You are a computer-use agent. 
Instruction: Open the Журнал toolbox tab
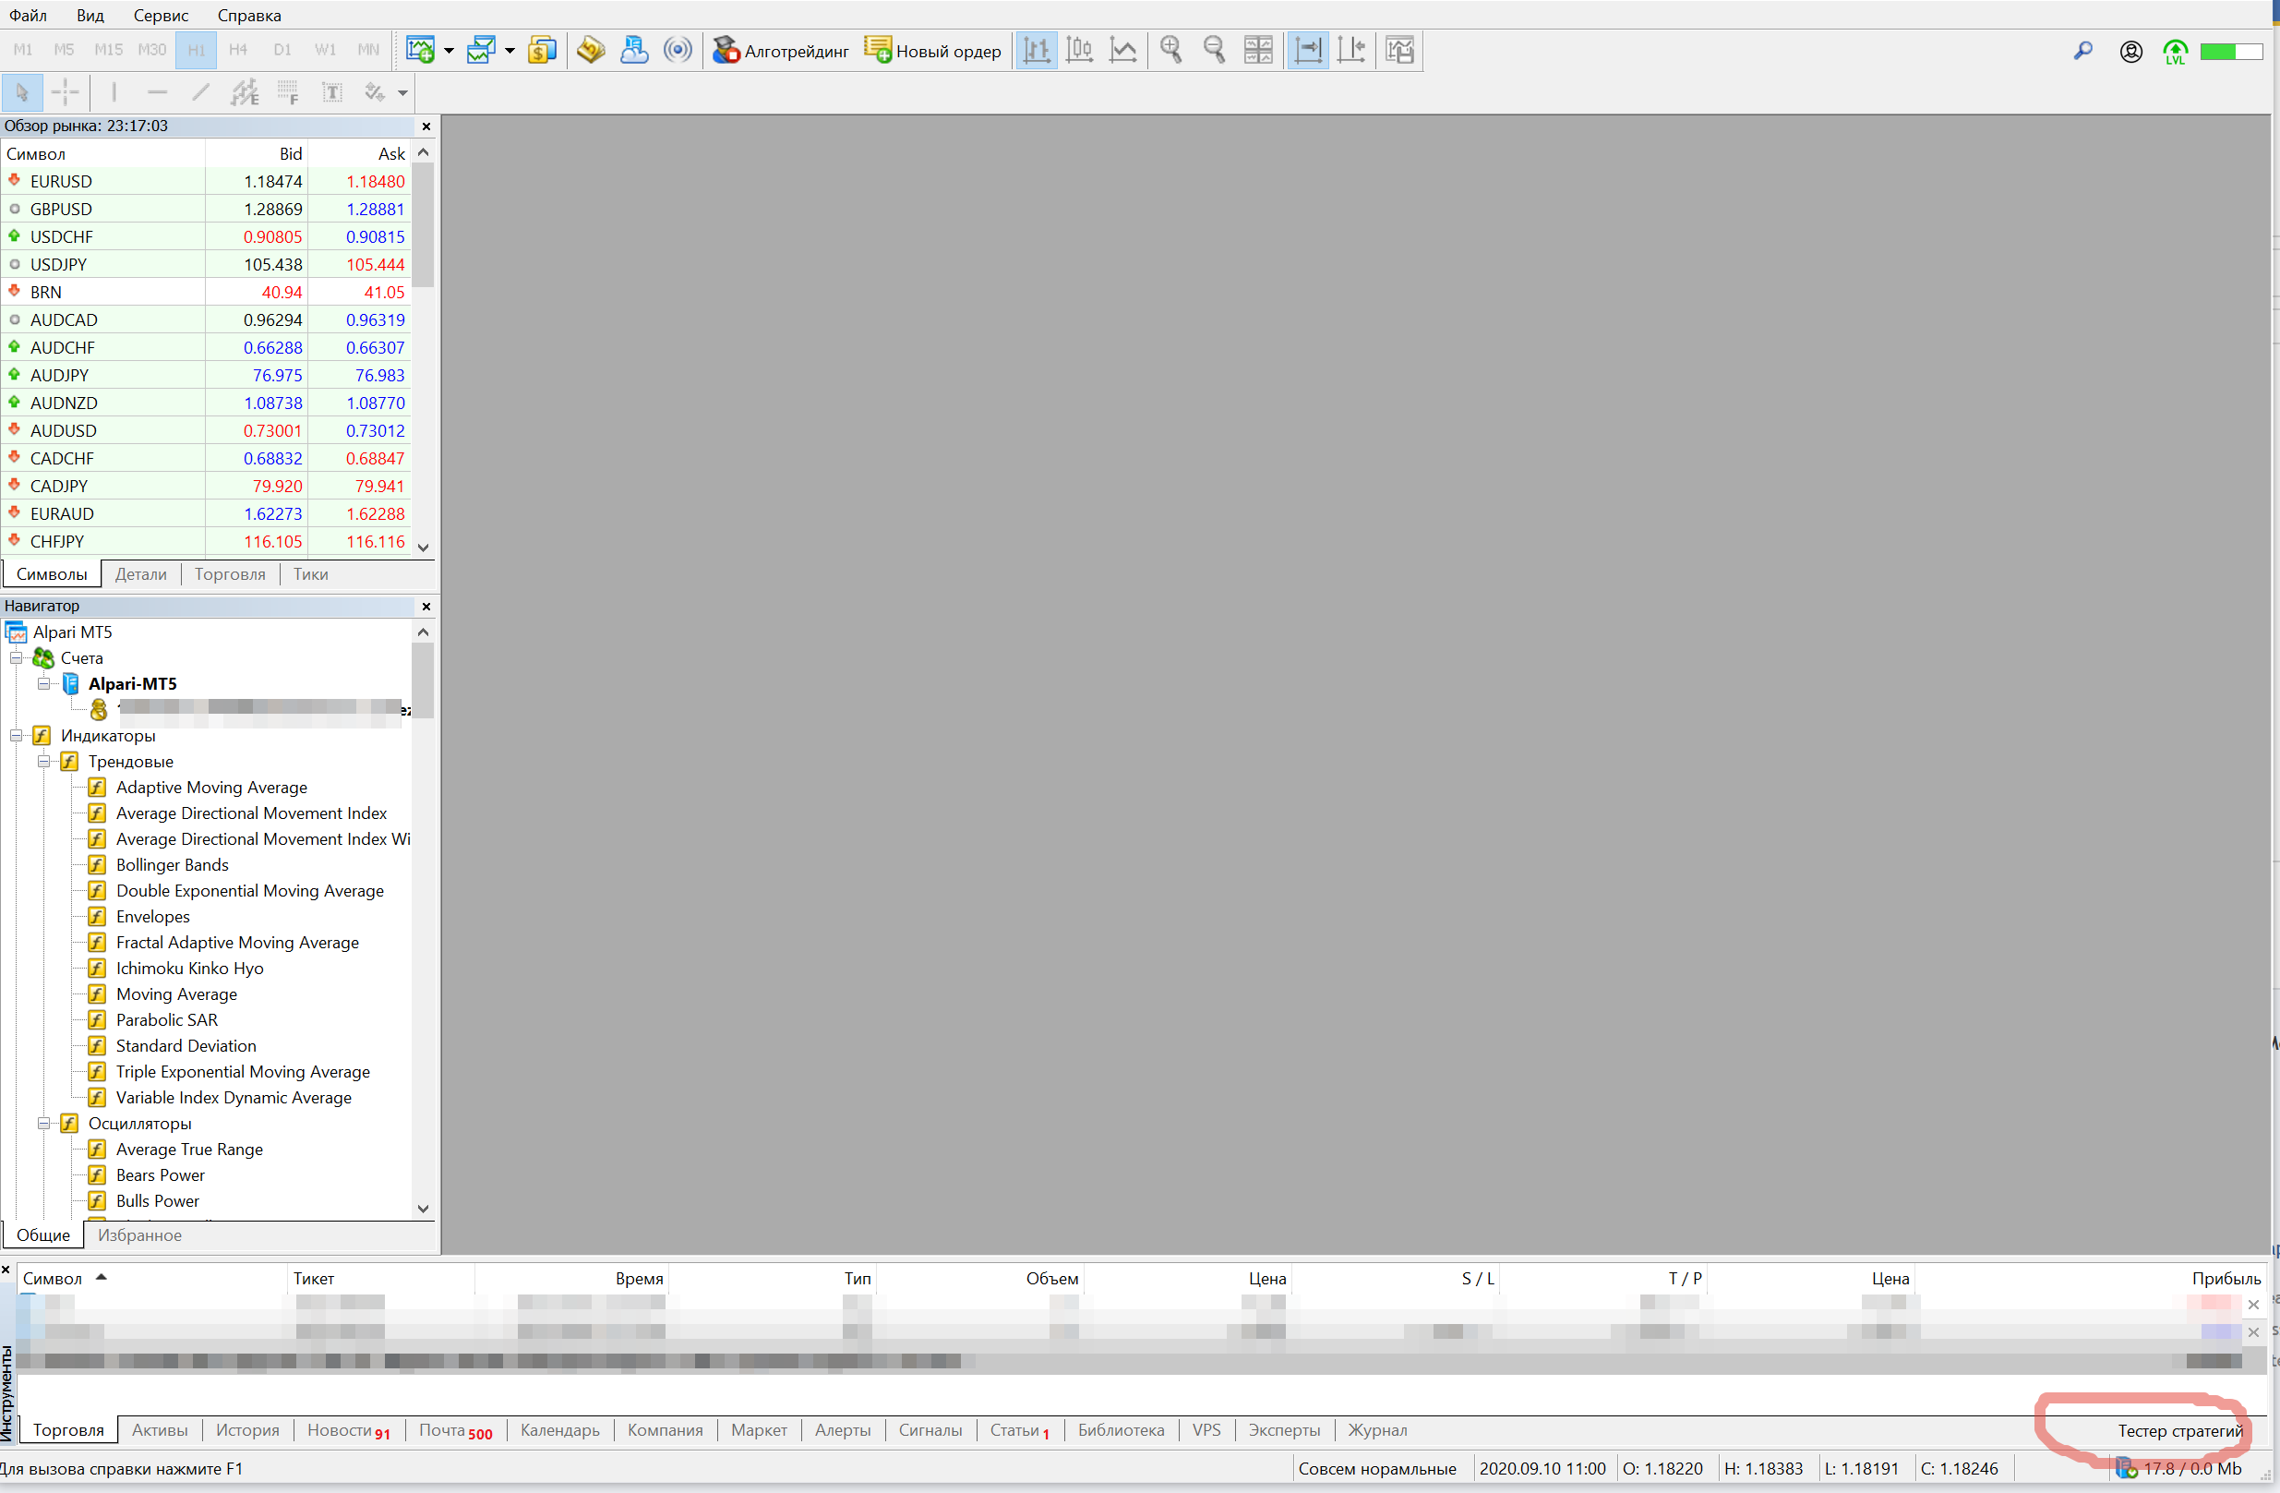(1376, 1431)
